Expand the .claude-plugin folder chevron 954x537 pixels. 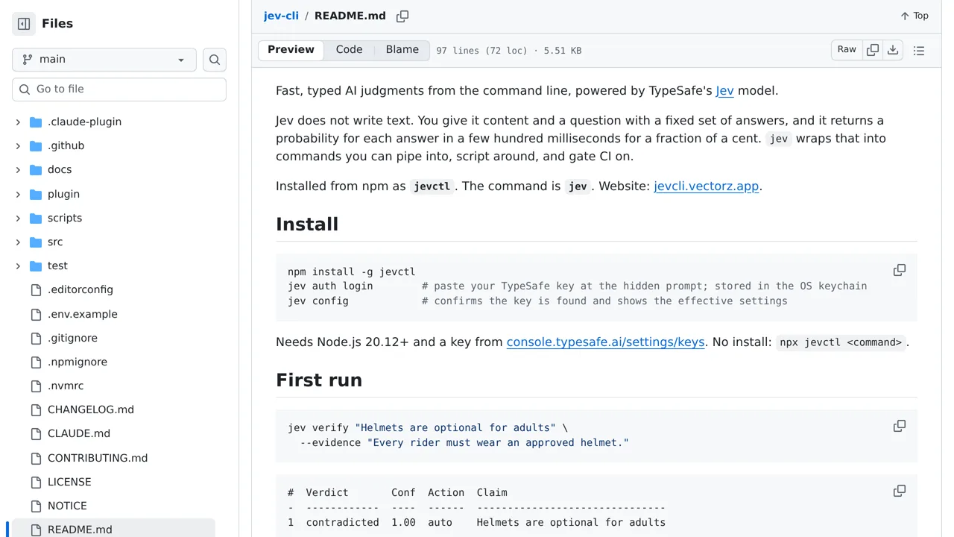tap(18, 122)
